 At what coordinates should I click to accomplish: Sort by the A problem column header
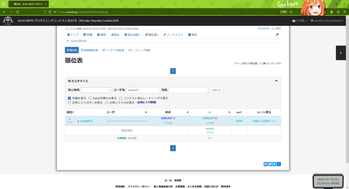[x=210, y=112]
